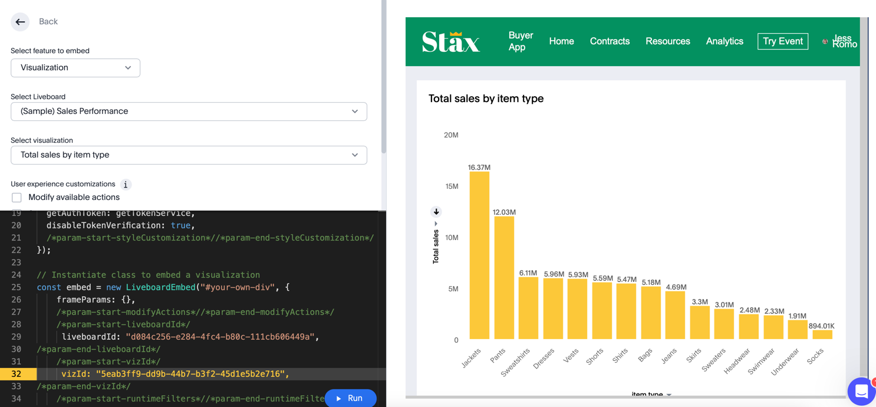
Task: Open the Contracts menu item
Action: pos(610,41)
